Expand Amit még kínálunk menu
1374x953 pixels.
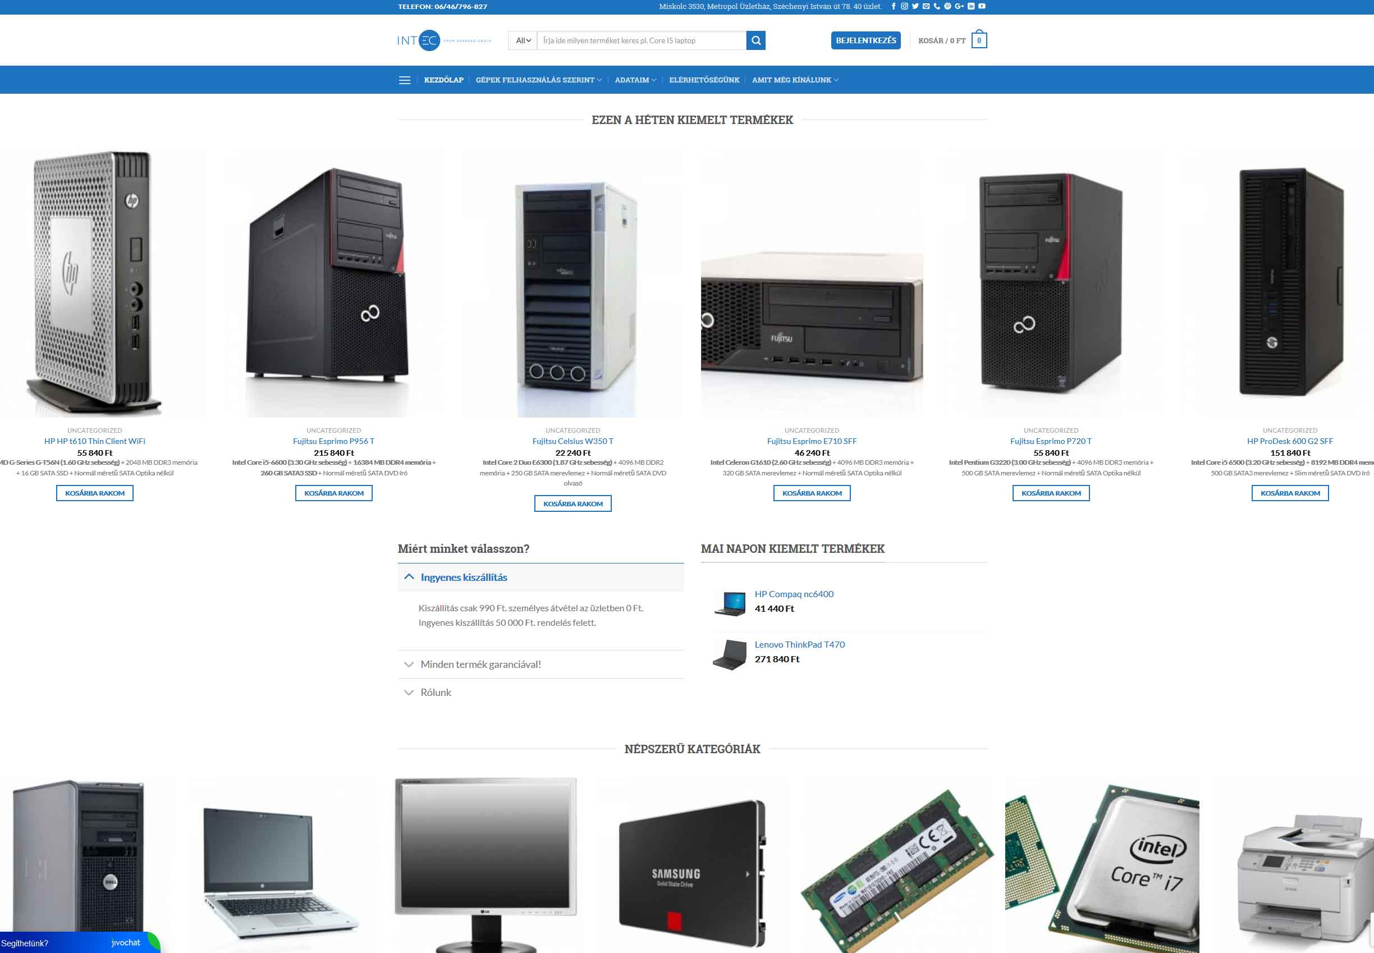pos(795,80)
